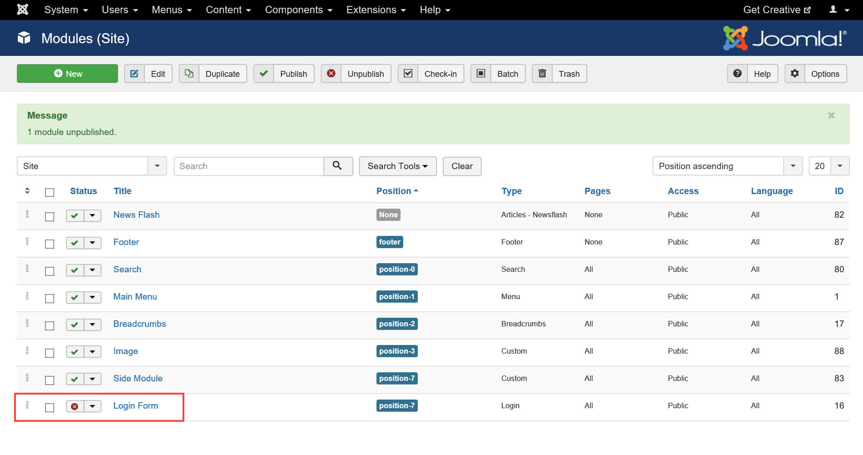Click the Modules cube icon in the header
Screen dimensions: 863x455
click(x=24, y=38)
